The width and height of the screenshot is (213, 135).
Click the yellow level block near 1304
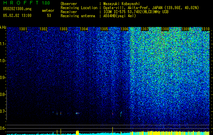pyautogui.click(x=77, y=133)
